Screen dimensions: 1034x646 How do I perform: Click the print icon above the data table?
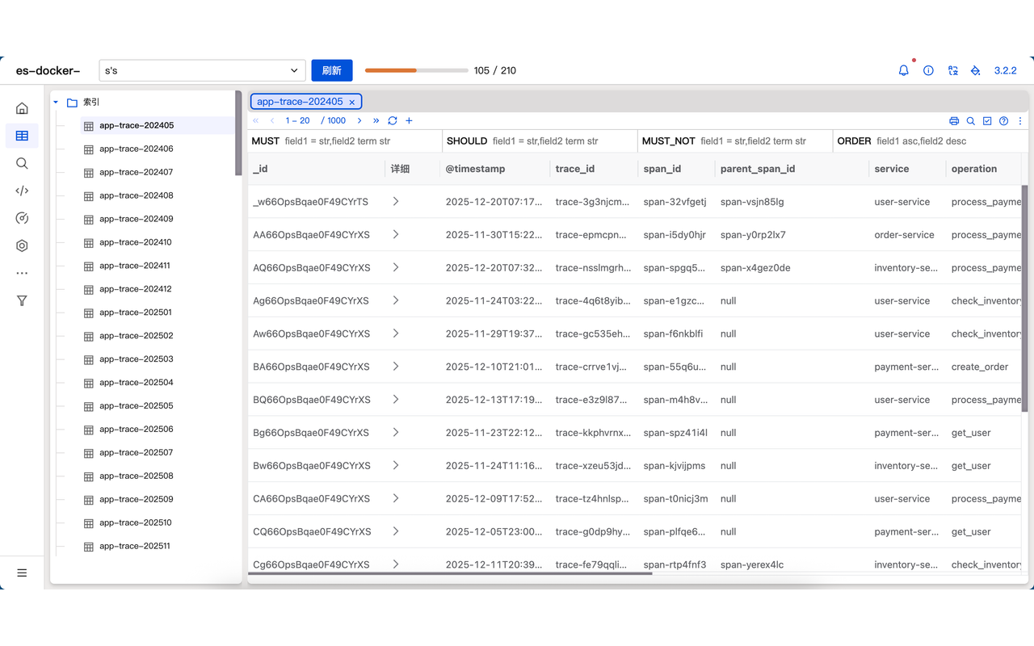[953, 120]
